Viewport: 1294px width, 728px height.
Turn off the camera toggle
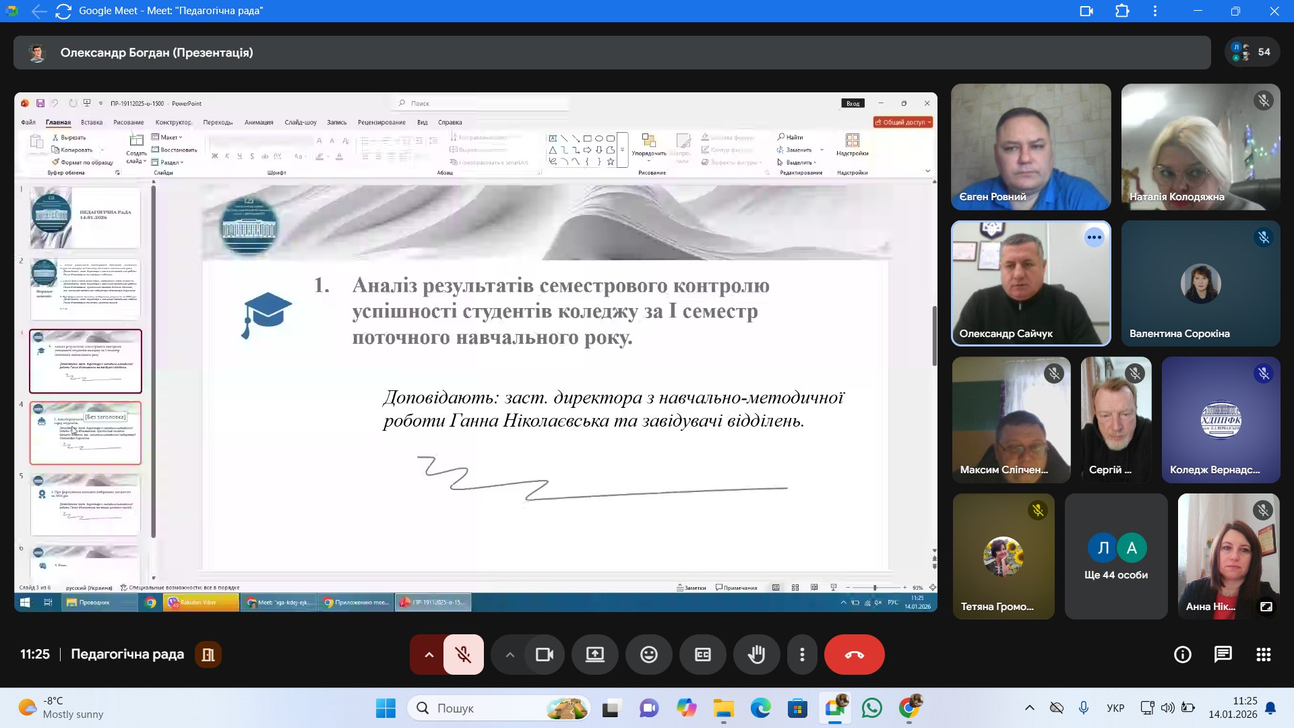(x=544, y=655)
